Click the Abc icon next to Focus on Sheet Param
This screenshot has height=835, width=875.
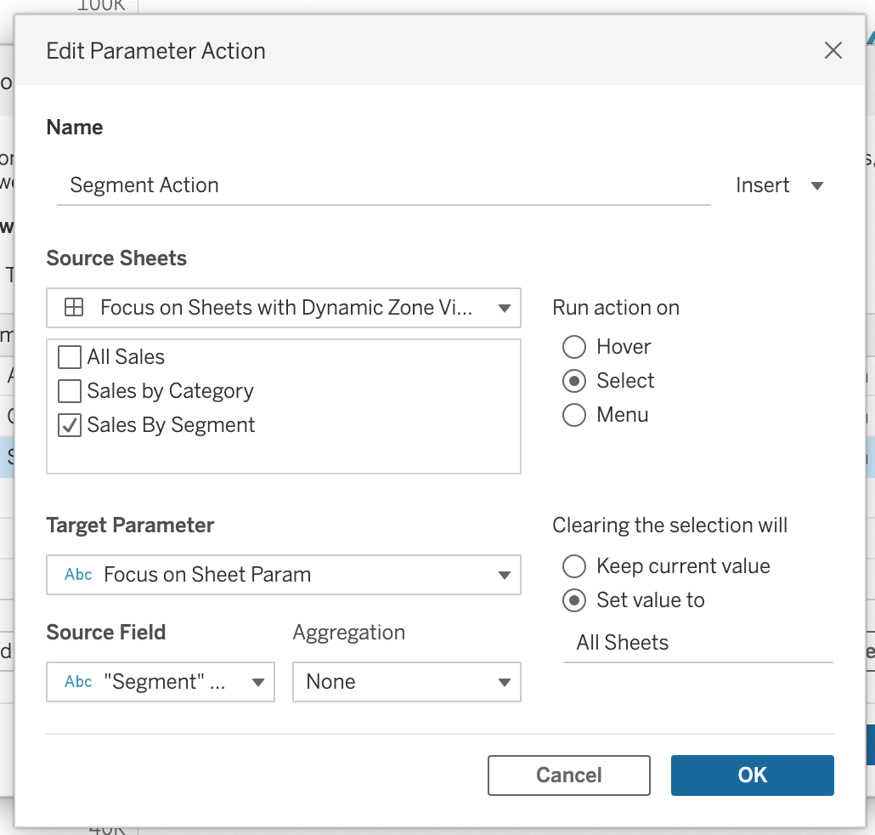tap(77, 575)
